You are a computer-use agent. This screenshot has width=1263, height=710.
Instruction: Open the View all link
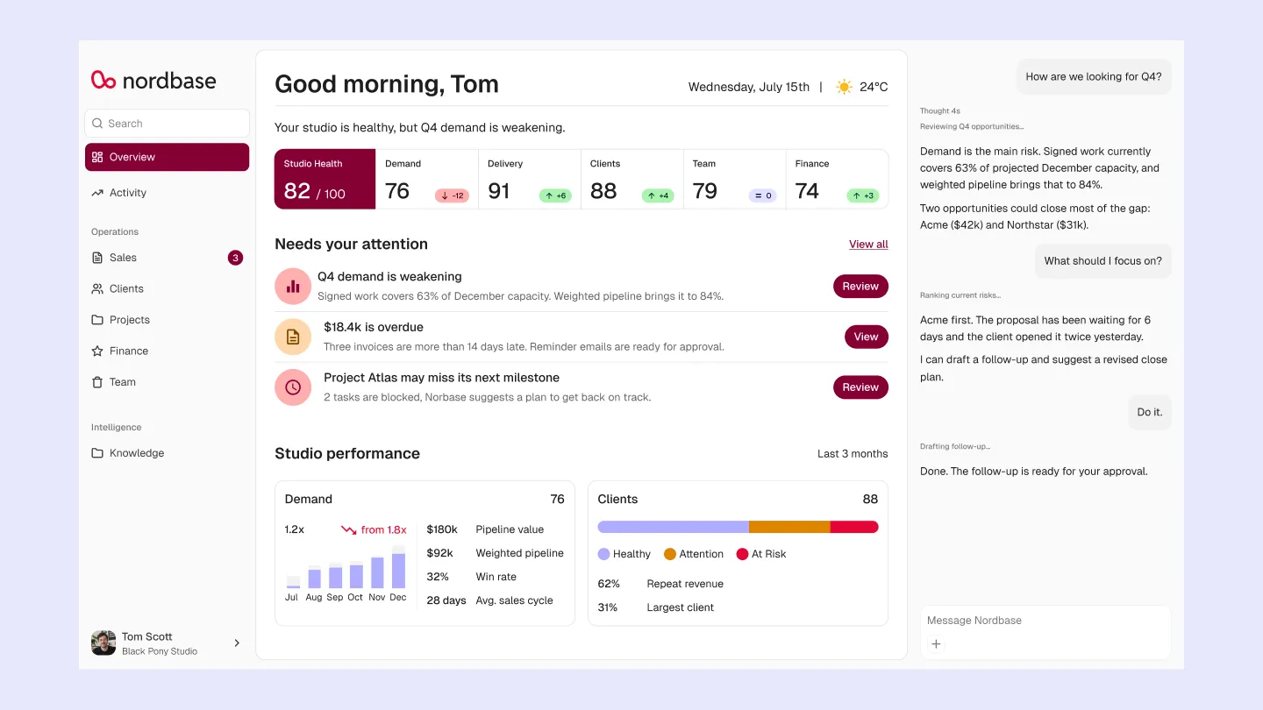point(868,245)
